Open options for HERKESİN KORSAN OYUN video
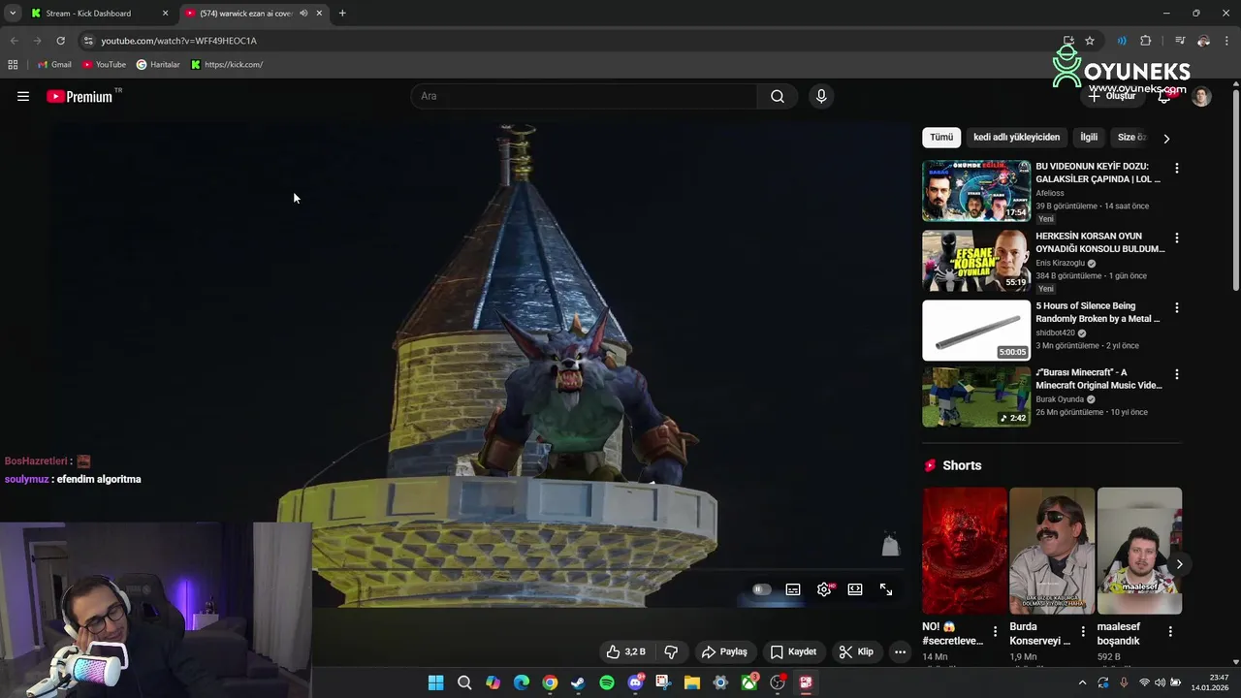 tap(1177, 238)
